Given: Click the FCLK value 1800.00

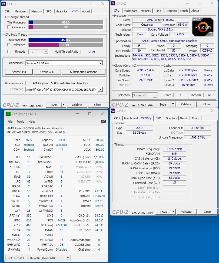Looking at the screenshot, I should (99, 144).
